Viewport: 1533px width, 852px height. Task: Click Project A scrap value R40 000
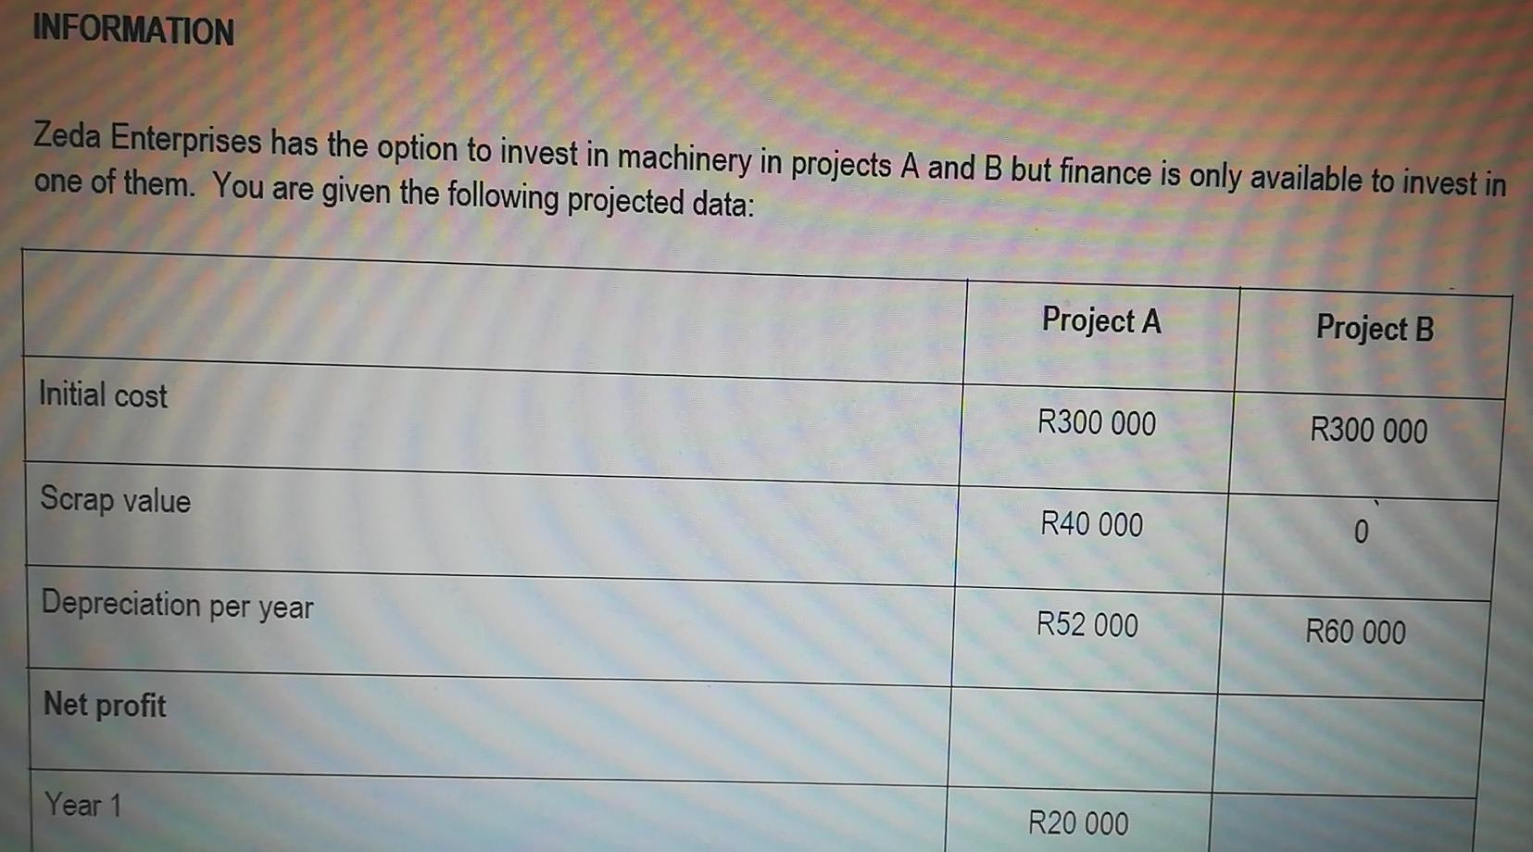(x=1091, y=524)
